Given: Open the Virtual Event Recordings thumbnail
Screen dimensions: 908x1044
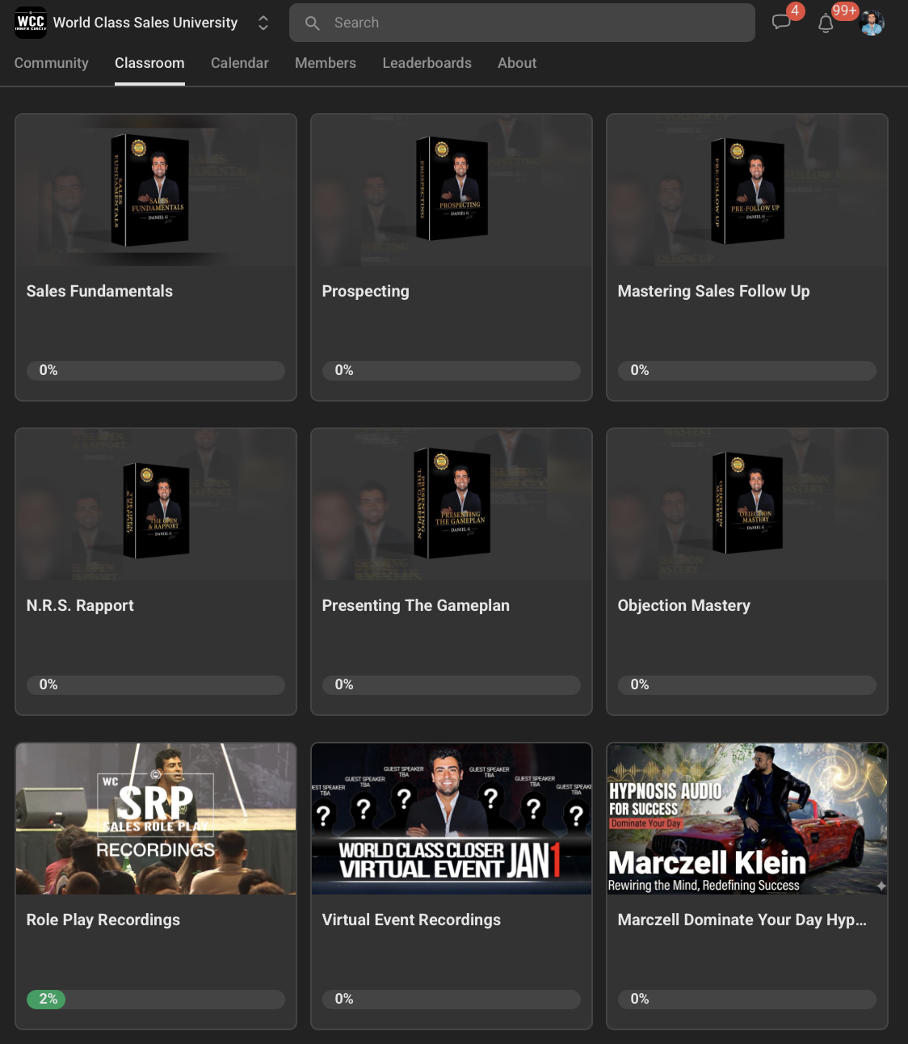Looking at the screenshot, I should [452, 819].
